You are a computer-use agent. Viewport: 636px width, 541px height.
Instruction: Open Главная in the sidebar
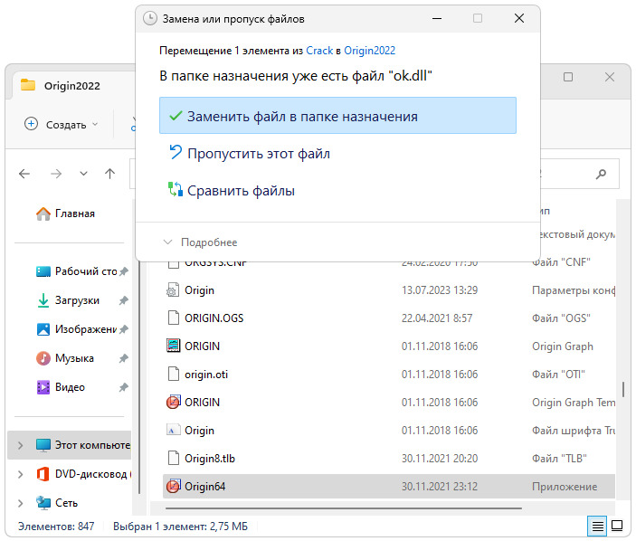coord(65,214)
